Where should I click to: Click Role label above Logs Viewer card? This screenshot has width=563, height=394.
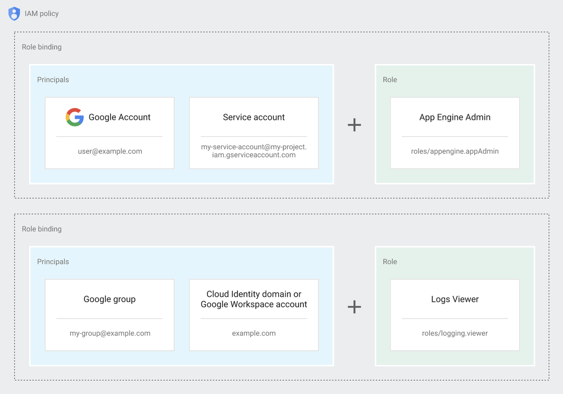tap(390, 262)
